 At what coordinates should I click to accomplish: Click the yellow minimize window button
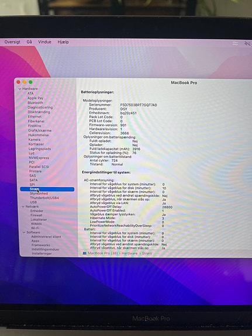tap(25, 82)
